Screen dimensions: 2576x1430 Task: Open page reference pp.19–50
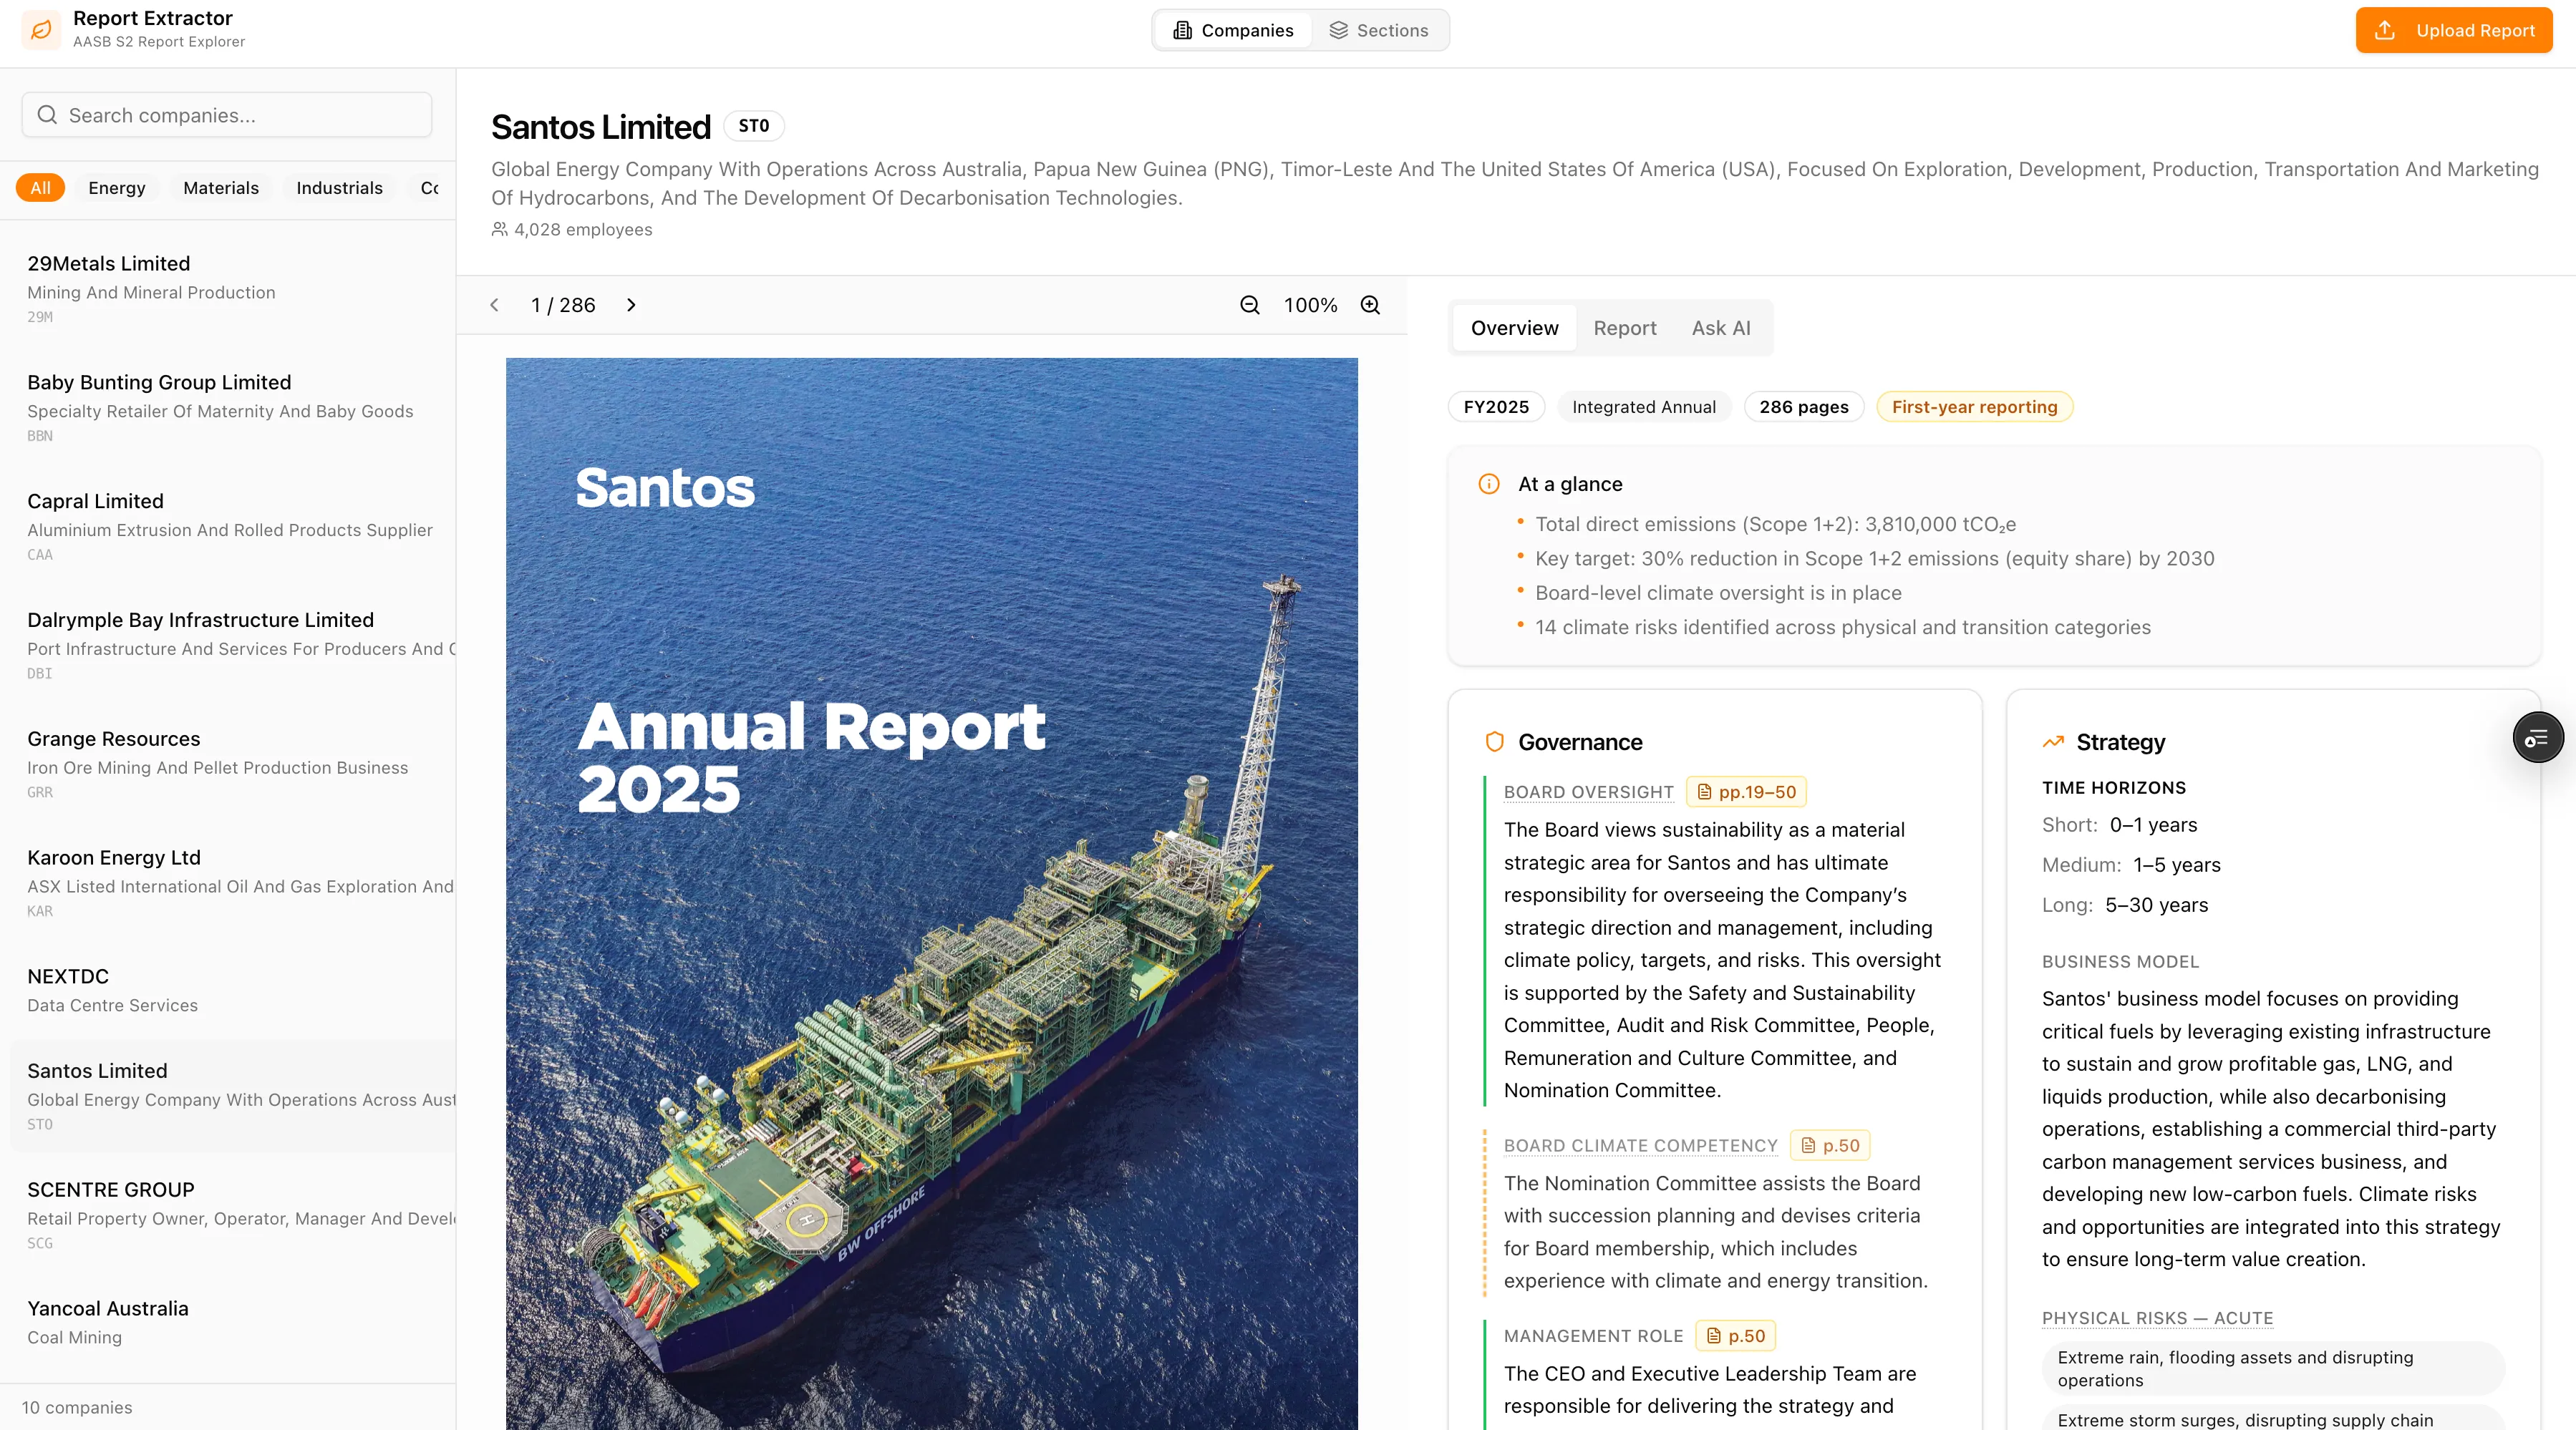tap(1746, 792)
